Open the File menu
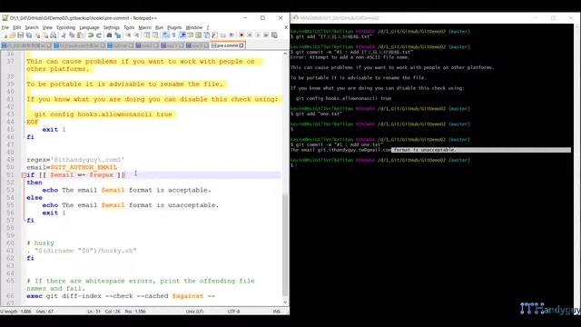The width and height of the screenshot is (581, 327). pos(5,27)
